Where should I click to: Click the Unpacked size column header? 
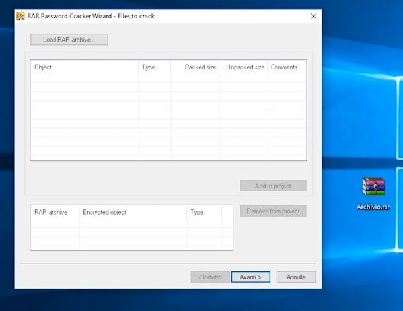click(x=243, y=67)
